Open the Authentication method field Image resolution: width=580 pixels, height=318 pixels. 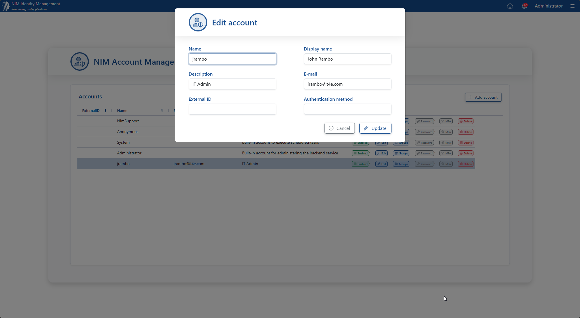click(x=348, y=109)
